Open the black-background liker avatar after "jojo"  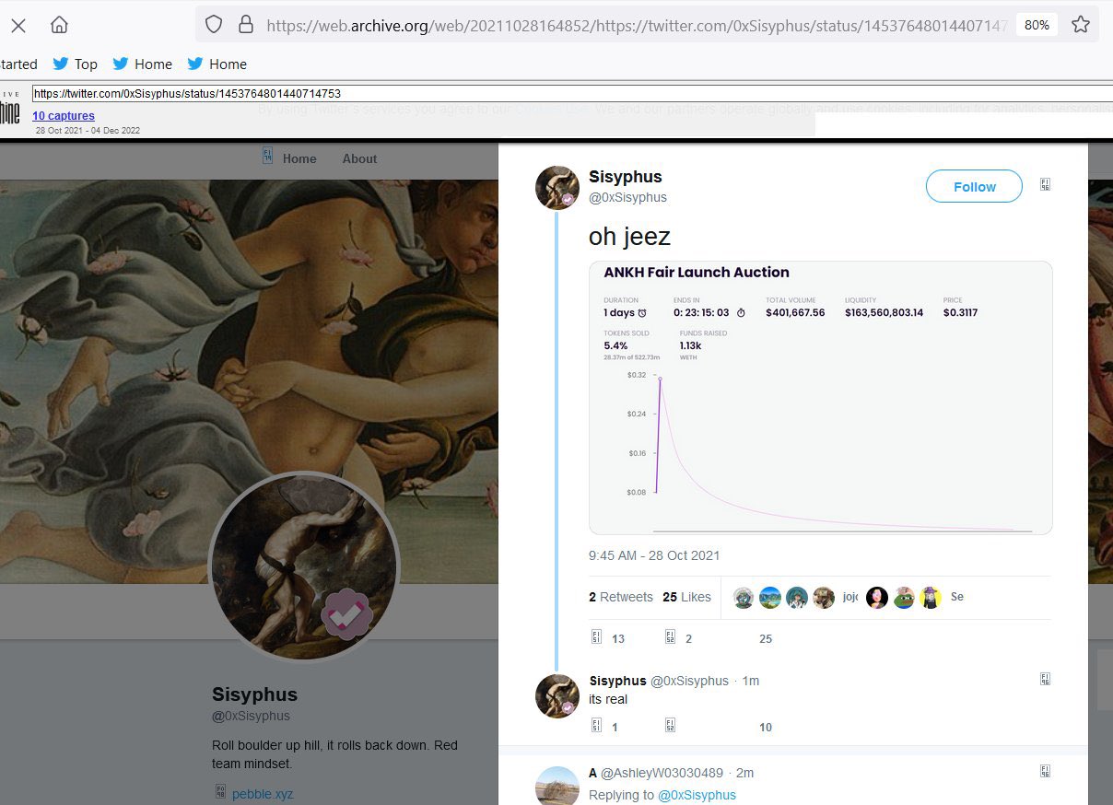tap(877, 598)
